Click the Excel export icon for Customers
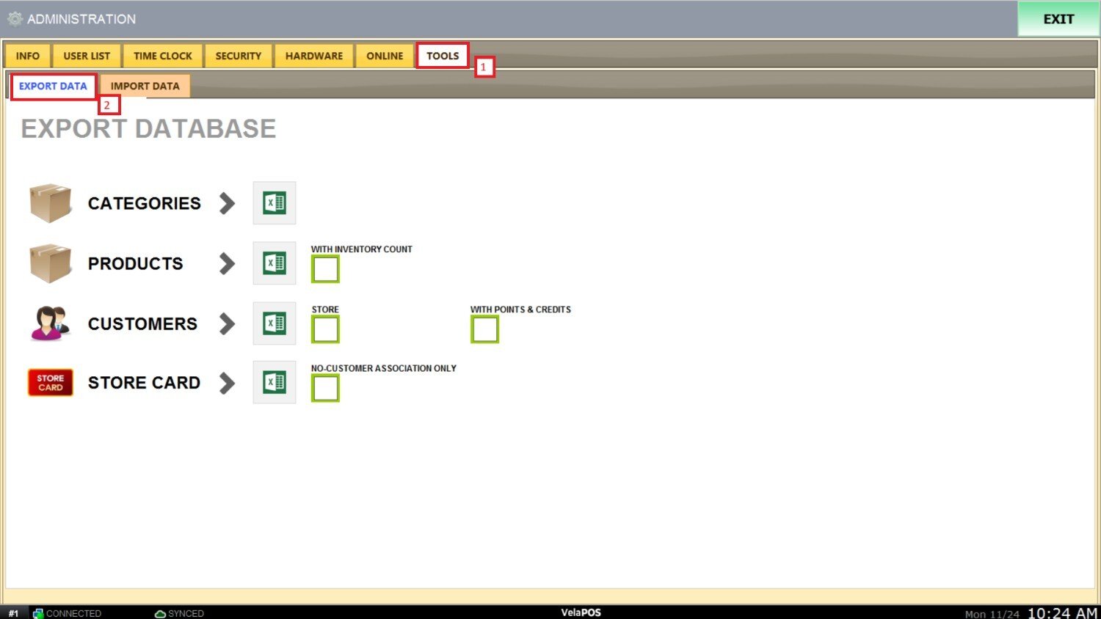Image resolution: width=1101 pixels, height=619 pixels. click(275, 323)
